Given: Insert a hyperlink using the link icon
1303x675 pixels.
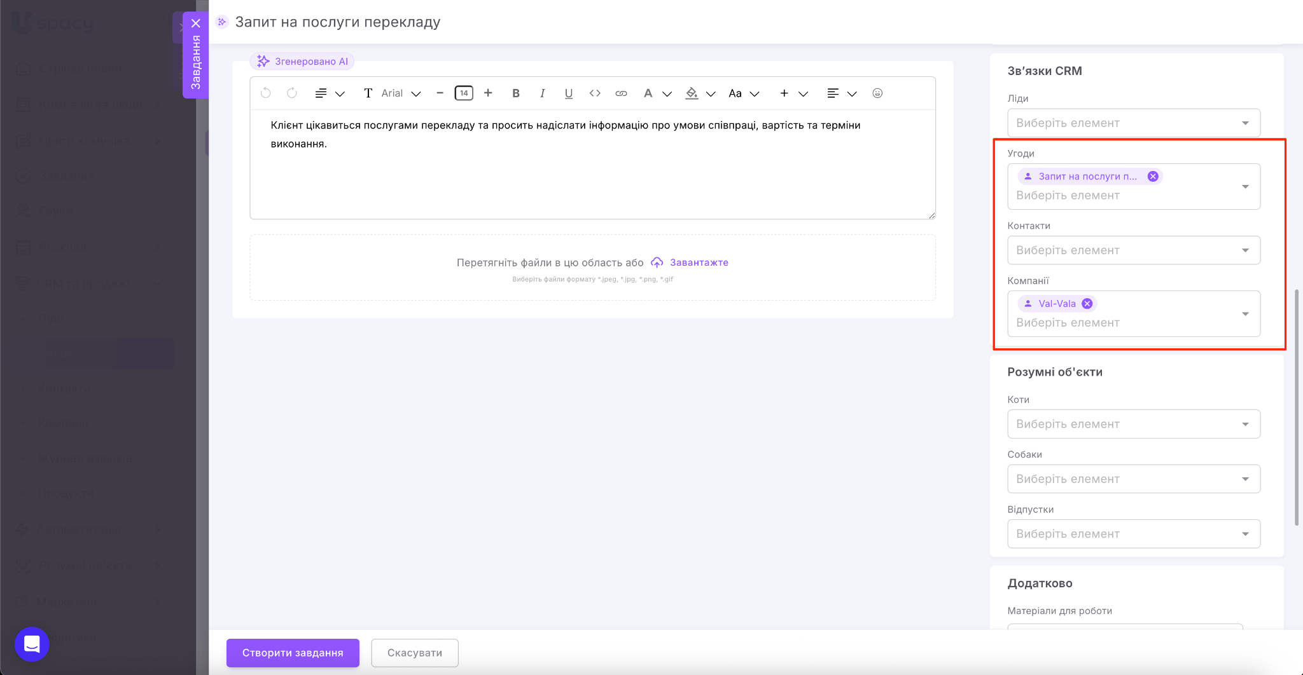Looking at the screenshot, I should tap(621, 93).
